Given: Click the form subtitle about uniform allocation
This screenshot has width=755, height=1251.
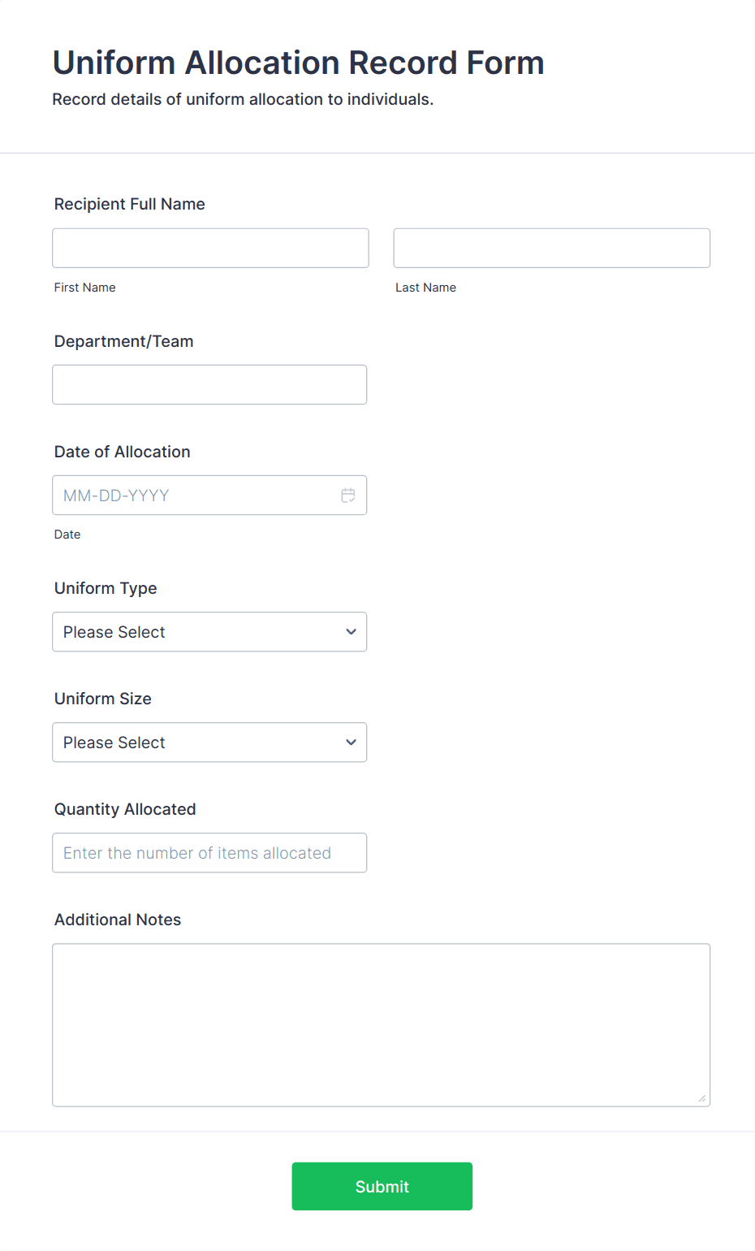Looking at the screenshot, I should pyautogui.click(x=243, y=99).
